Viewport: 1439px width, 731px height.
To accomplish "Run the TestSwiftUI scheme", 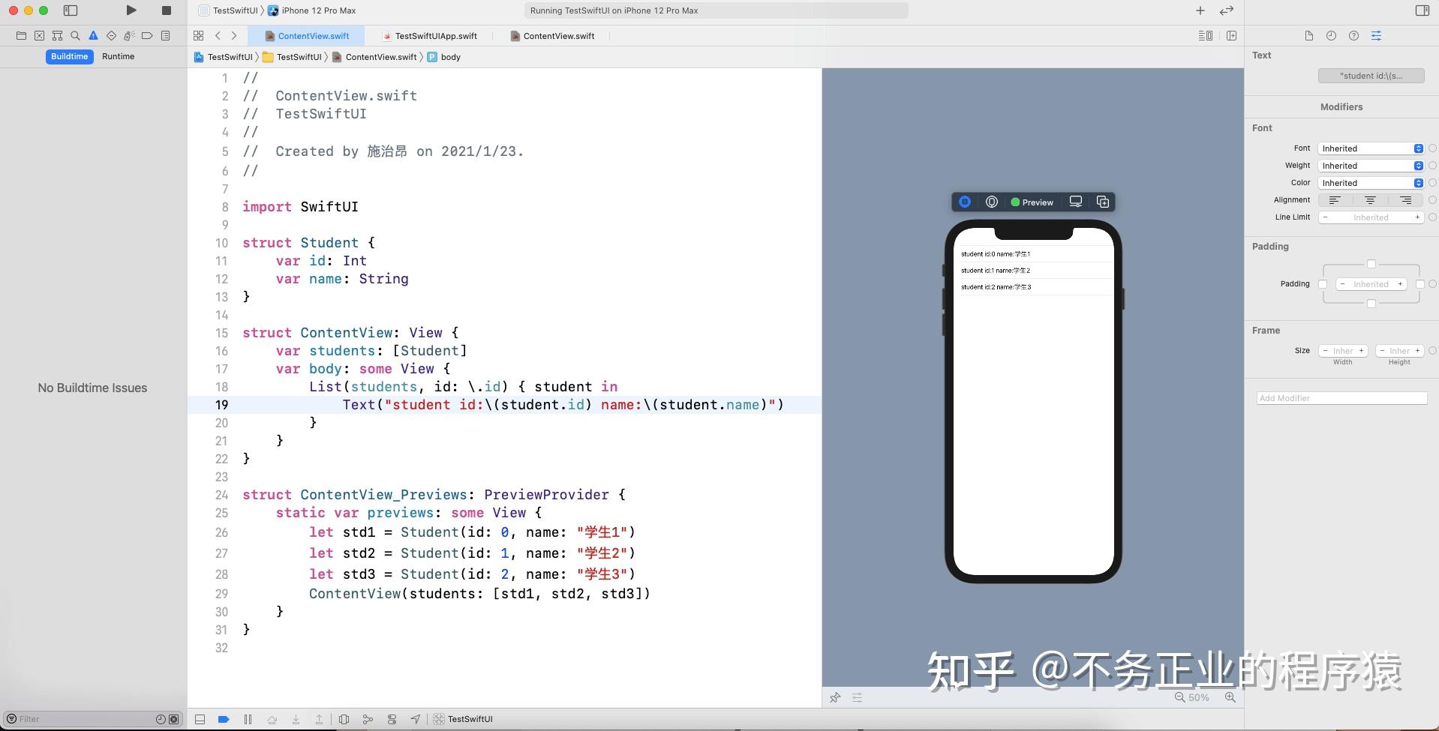I will pyautogui.click(x=131, y=10).
